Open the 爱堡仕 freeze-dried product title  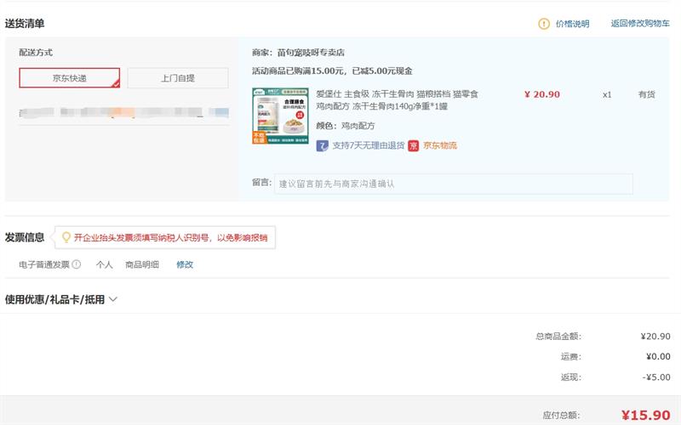[397, 100]
